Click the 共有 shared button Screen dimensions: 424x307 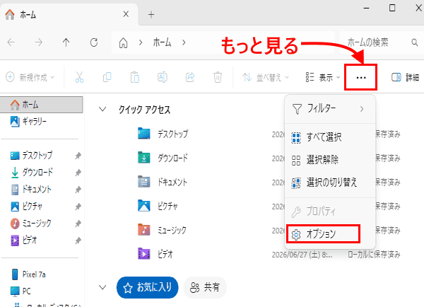(205, 287)
